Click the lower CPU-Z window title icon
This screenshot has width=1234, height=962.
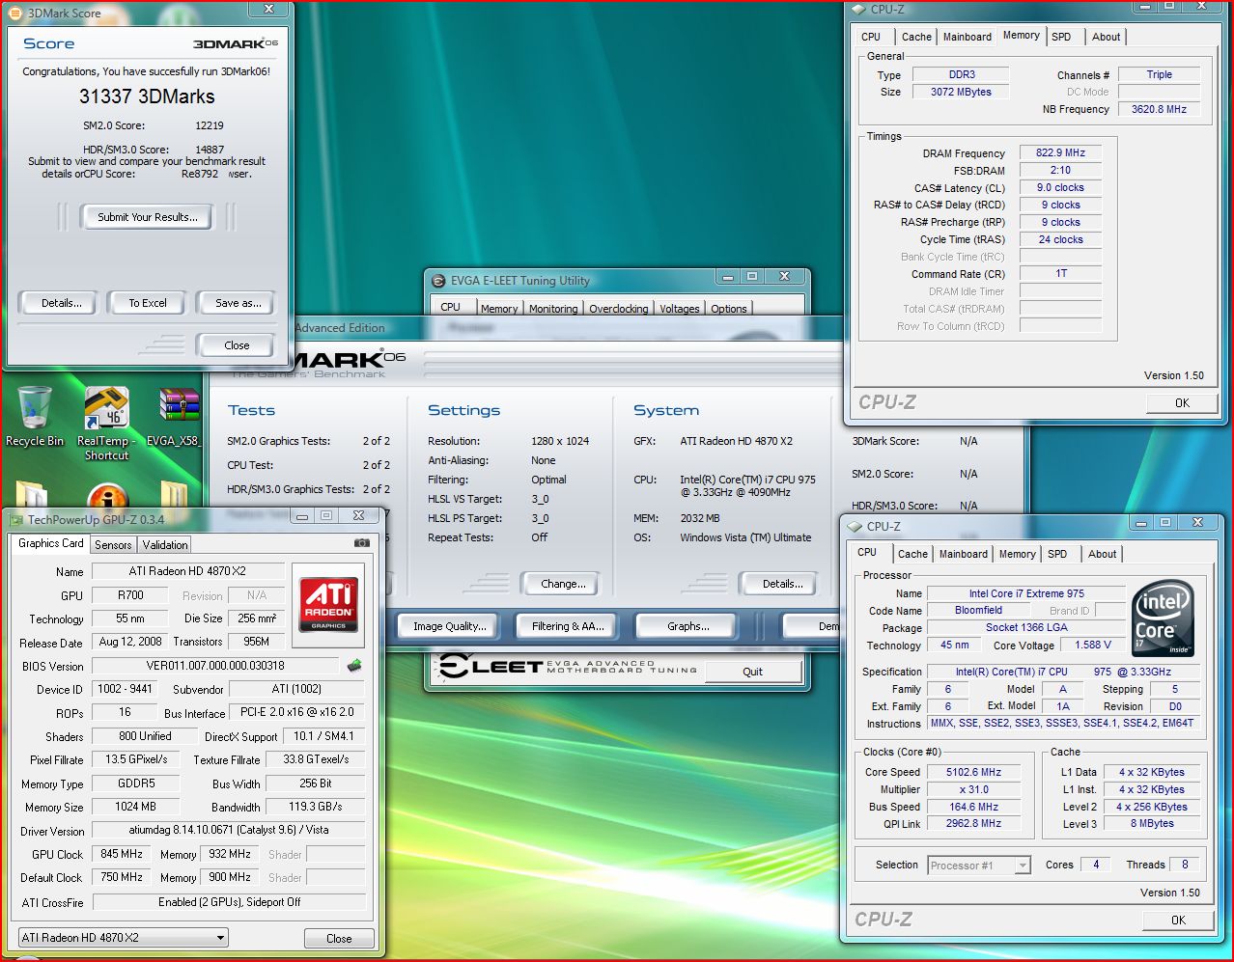tap(855, 526)
